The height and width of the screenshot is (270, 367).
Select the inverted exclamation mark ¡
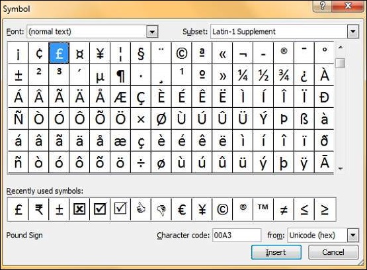[18, 53]
